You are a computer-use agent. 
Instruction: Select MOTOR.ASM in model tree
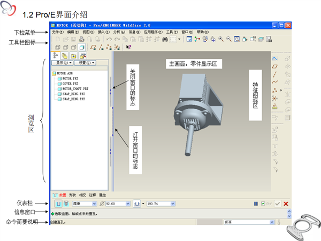point(63,73)
